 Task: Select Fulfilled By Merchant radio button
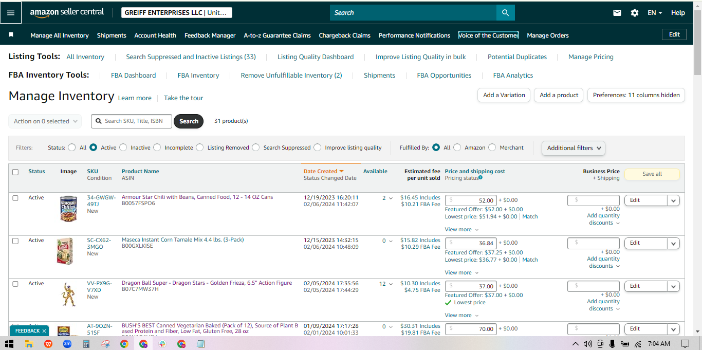pos(492,148)
